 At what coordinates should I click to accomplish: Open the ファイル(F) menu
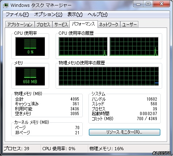[17, 14]
